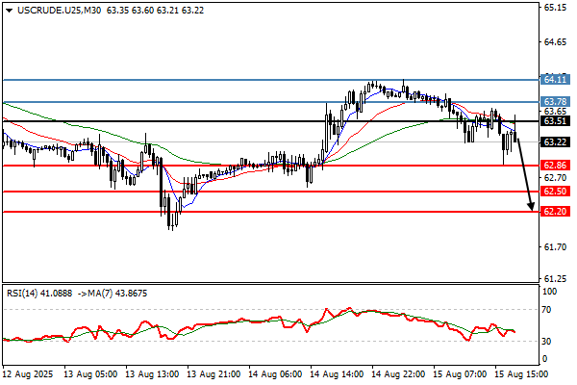Click RSI scale value 0

[x=544, y=358]
